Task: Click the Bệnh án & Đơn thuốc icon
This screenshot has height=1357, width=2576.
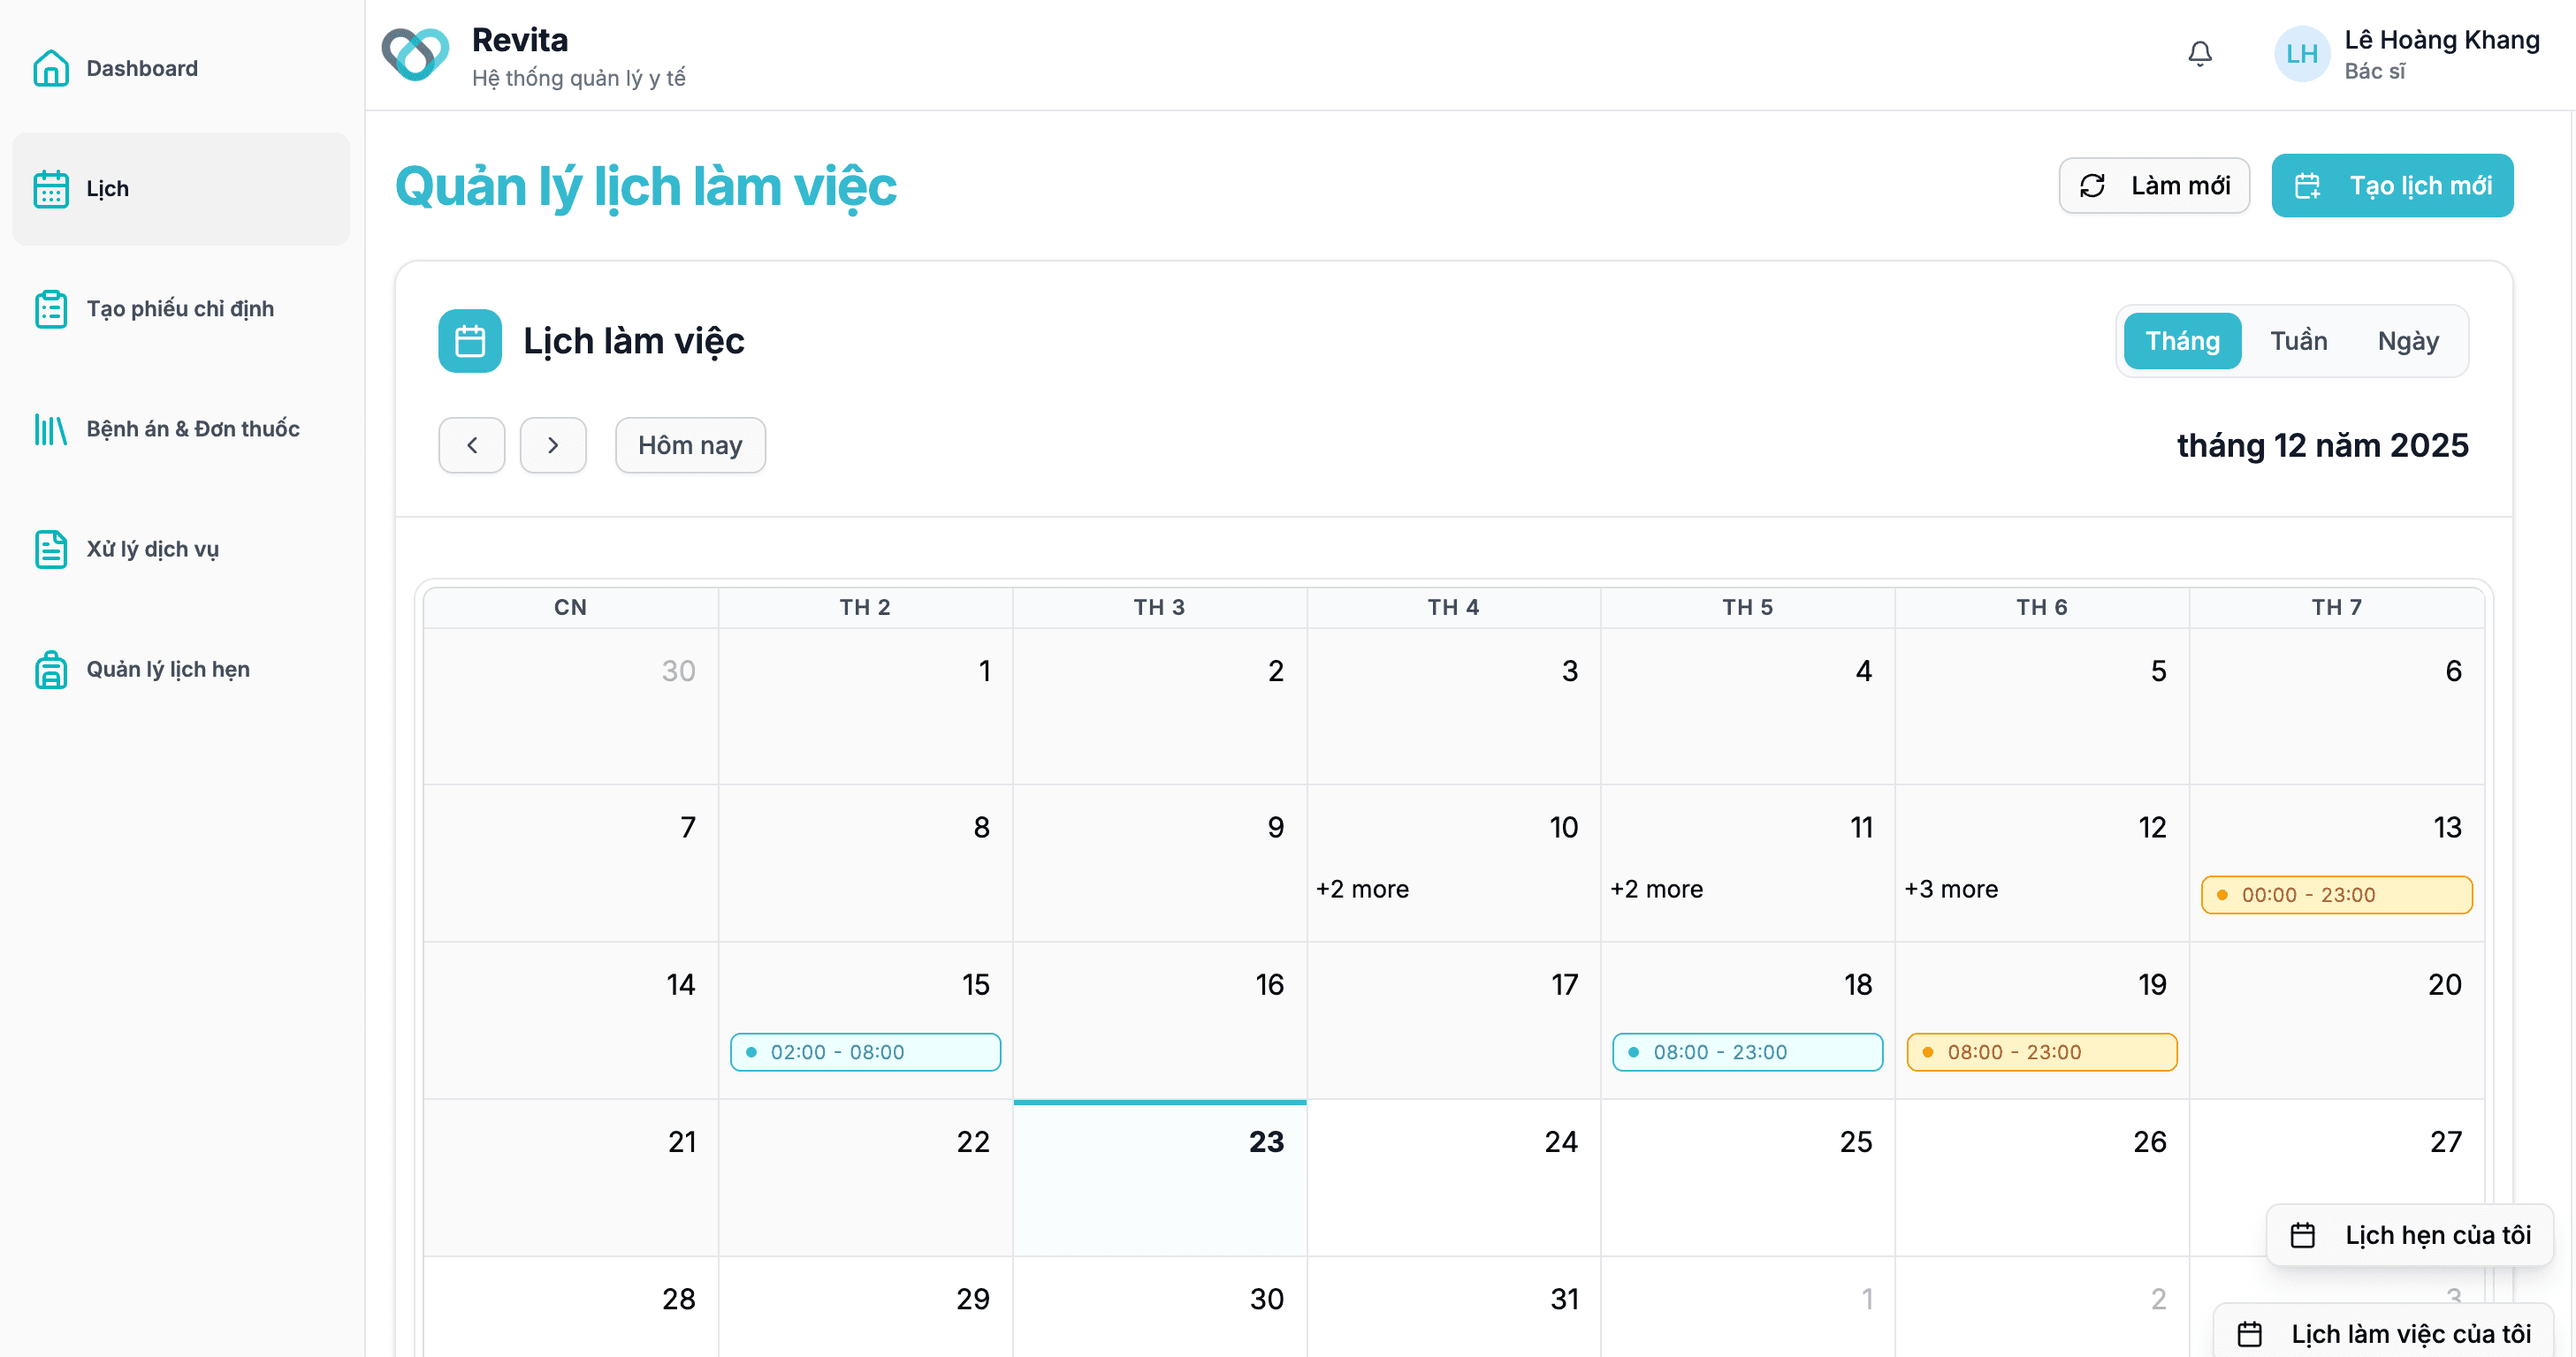Action: 51,428
